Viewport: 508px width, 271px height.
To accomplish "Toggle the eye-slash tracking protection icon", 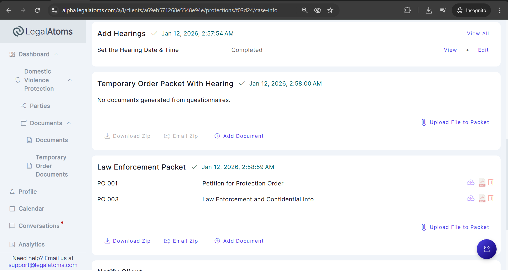I will click(317, 10).
